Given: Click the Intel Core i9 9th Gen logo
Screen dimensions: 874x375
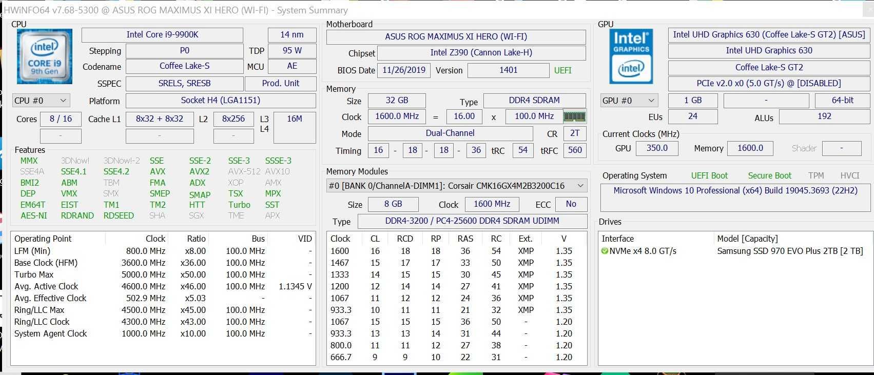Looking at the screenshot, I should (x=45, y=56).
